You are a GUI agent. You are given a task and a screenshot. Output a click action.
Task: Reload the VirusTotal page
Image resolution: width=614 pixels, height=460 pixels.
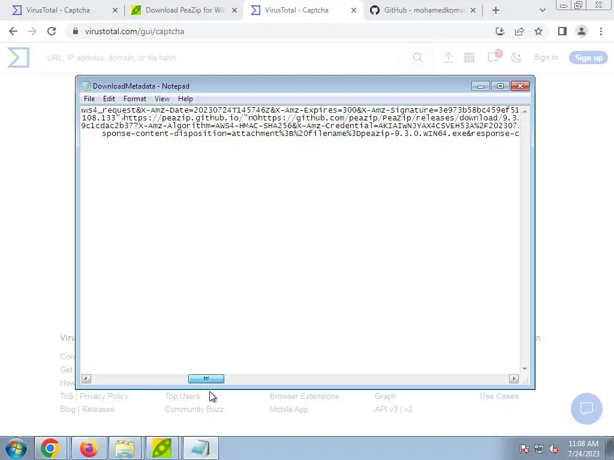click(x=52, y=31)
